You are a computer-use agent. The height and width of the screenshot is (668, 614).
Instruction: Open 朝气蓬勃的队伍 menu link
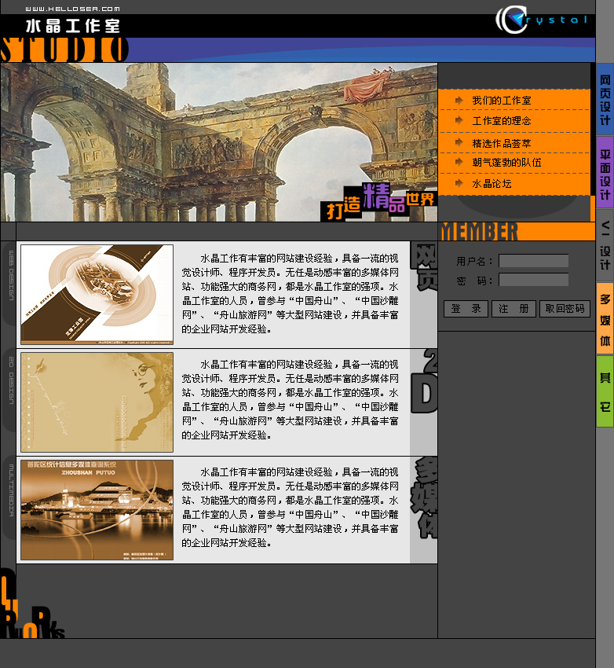[x=506, y=163]
